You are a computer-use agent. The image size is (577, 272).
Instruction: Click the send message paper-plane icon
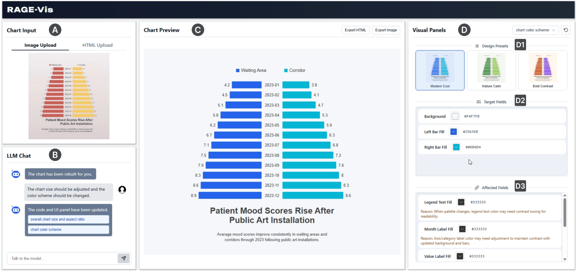click(124, 258)
